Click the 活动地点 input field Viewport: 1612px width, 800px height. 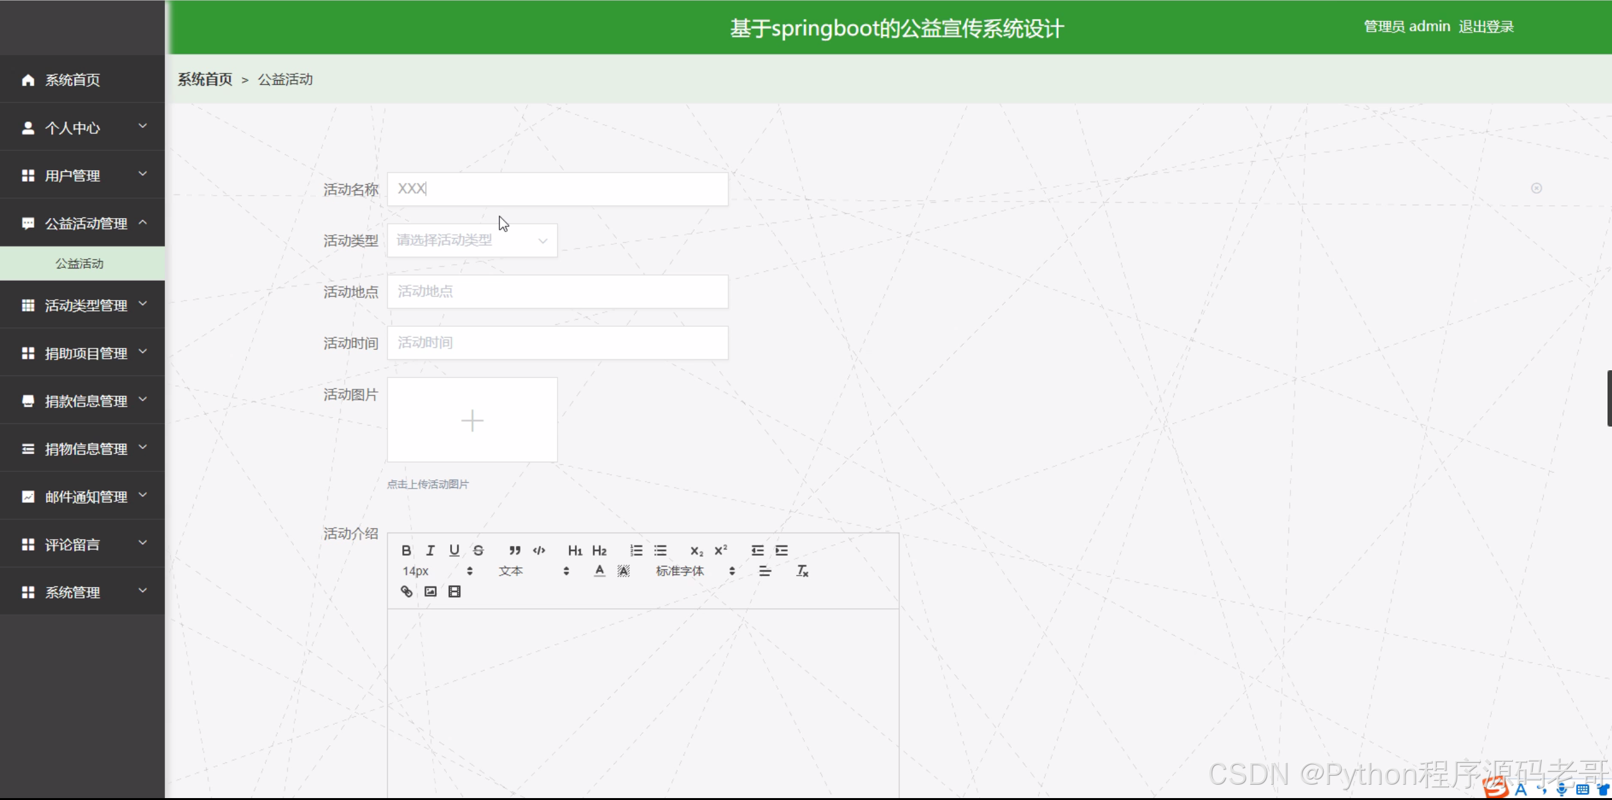pos(557,292)
